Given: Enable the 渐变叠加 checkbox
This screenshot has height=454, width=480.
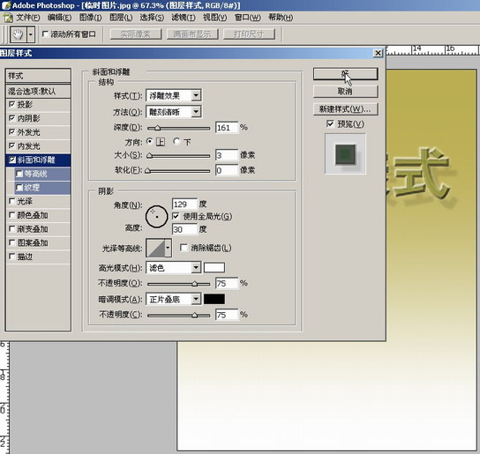Looking at the screenshot, I should (12, 229).
